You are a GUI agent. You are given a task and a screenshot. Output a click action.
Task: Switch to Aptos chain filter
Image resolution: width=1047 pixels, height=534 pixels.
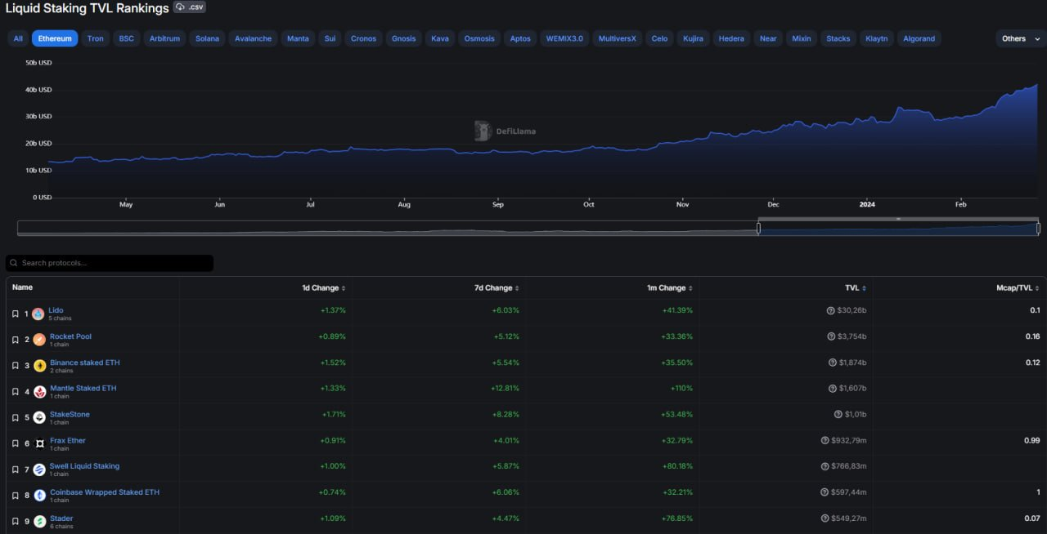pyautogui.click(x=520, y=38)
